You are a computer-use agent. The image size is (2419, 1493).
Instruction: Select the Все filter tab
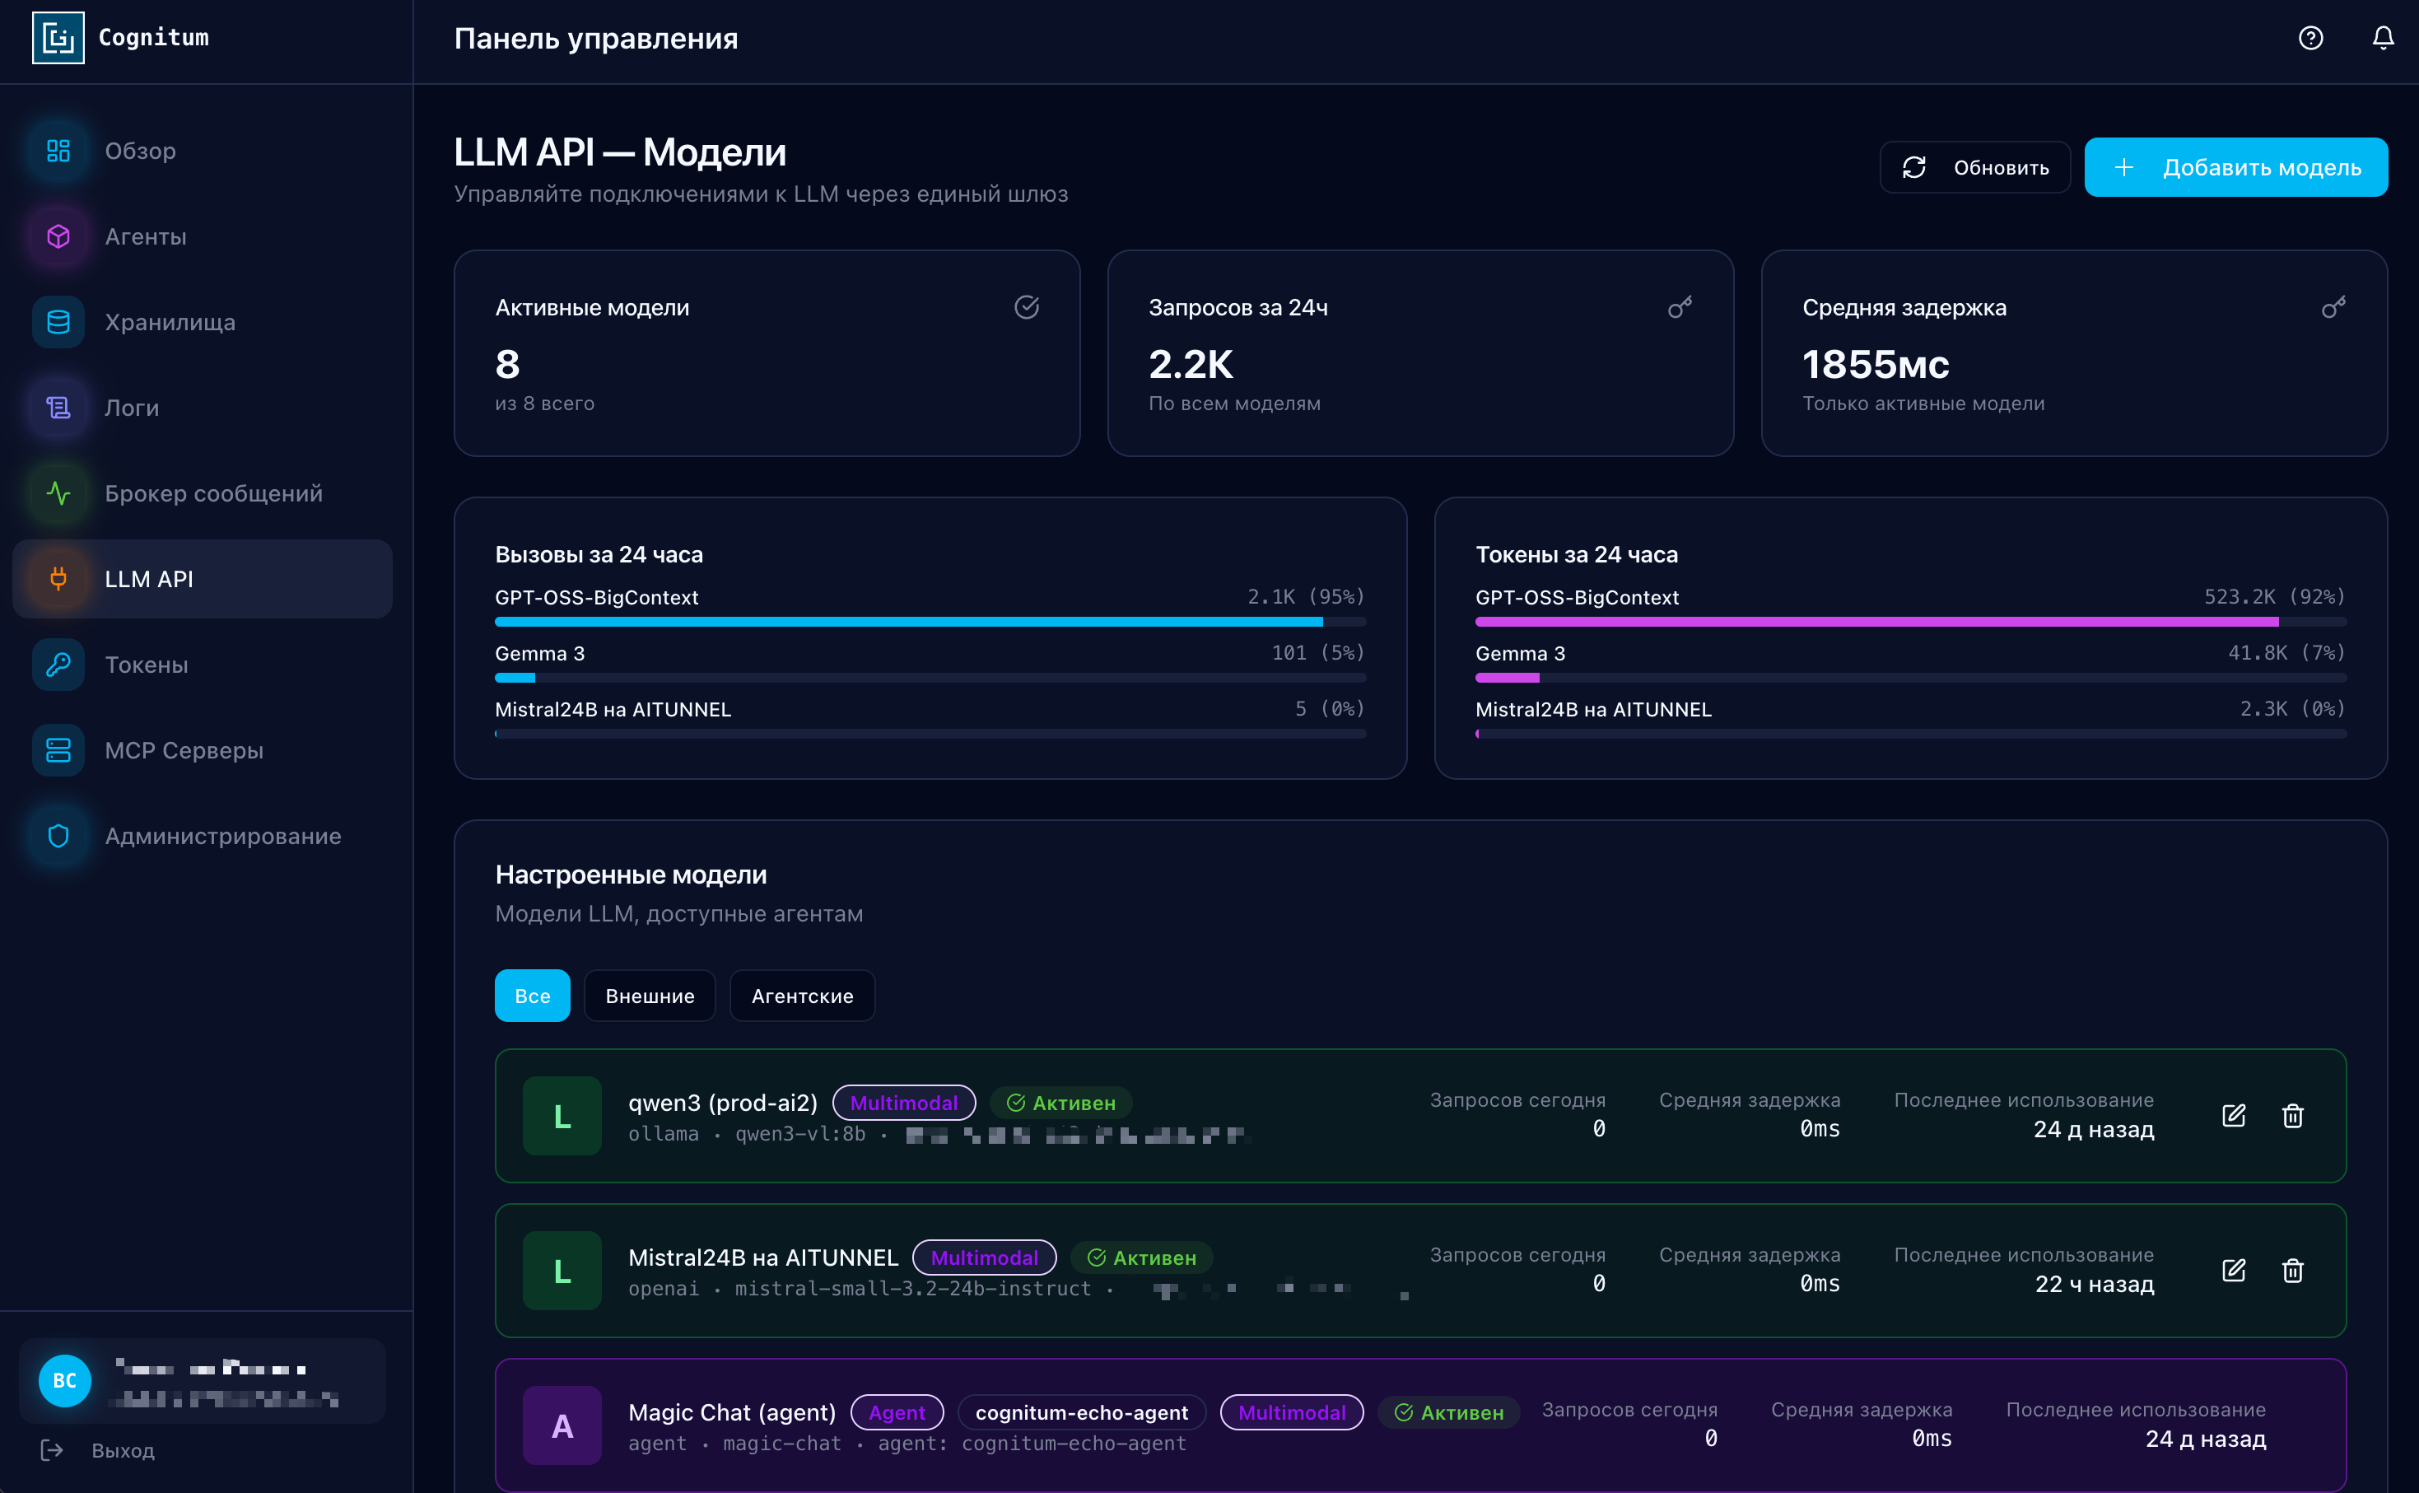click(x=532, y=996)
